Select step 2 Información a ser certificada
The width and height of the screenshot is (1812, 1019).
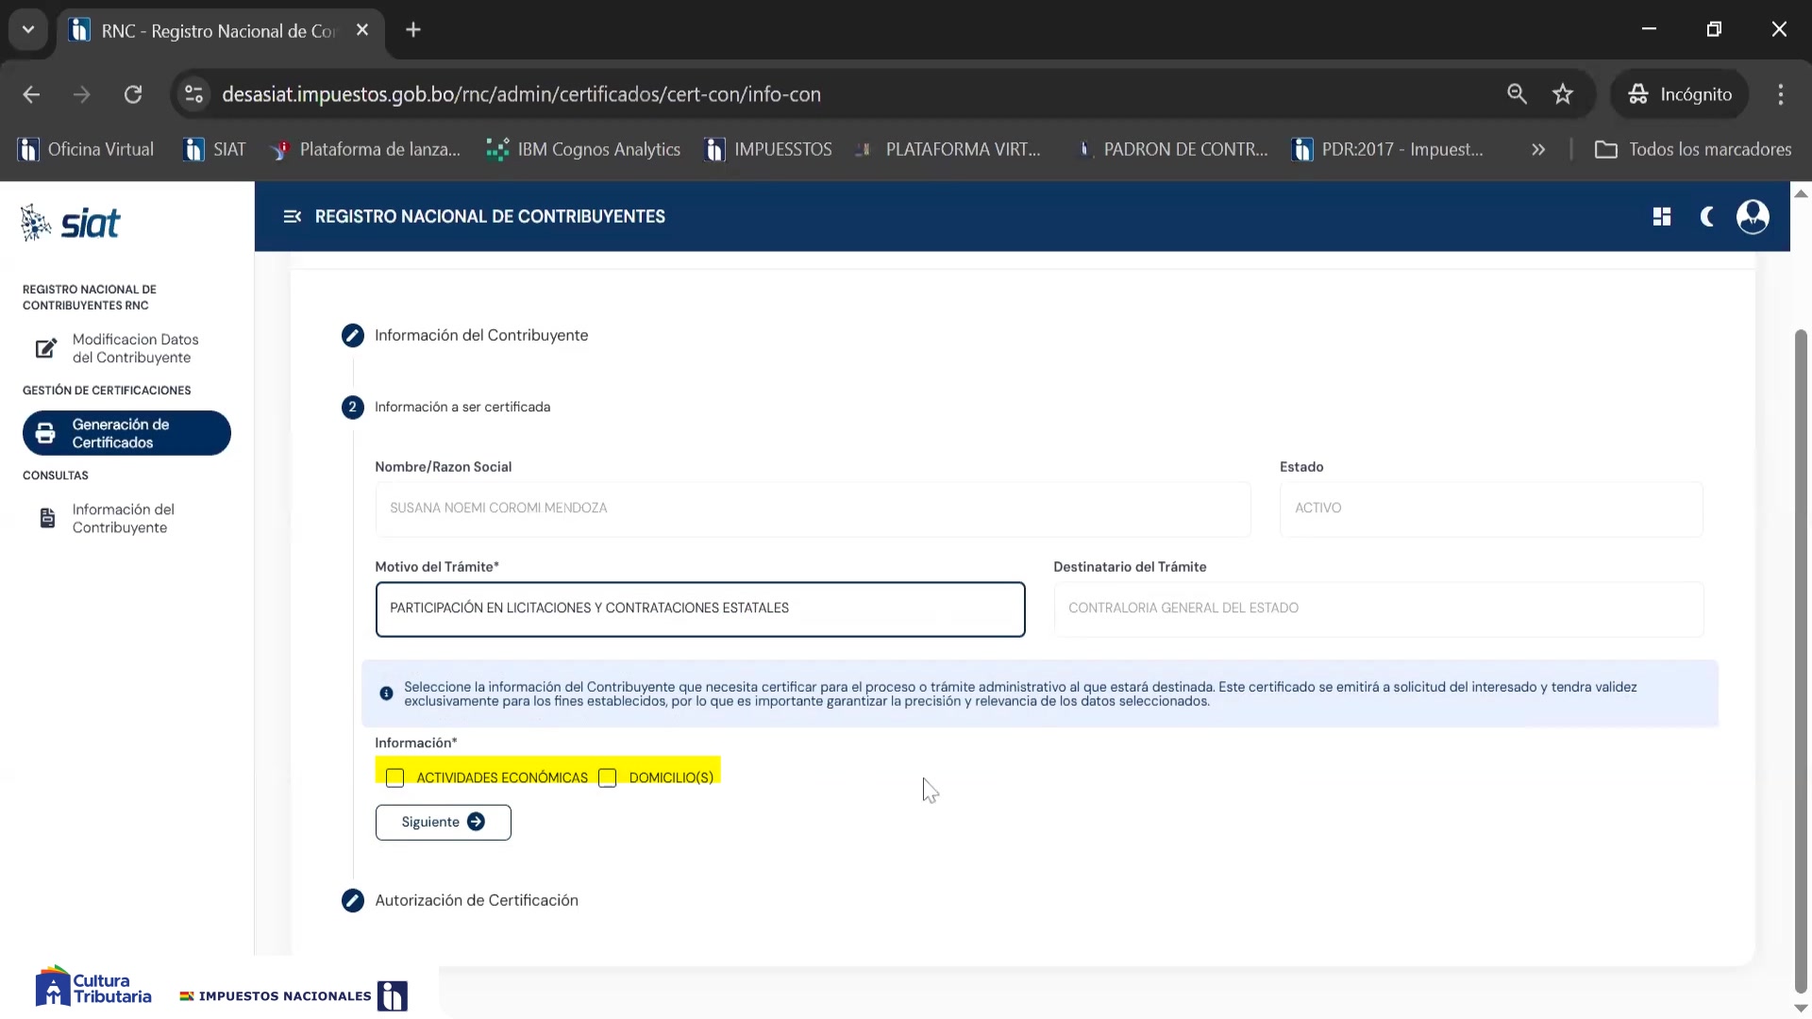[445, 407]
